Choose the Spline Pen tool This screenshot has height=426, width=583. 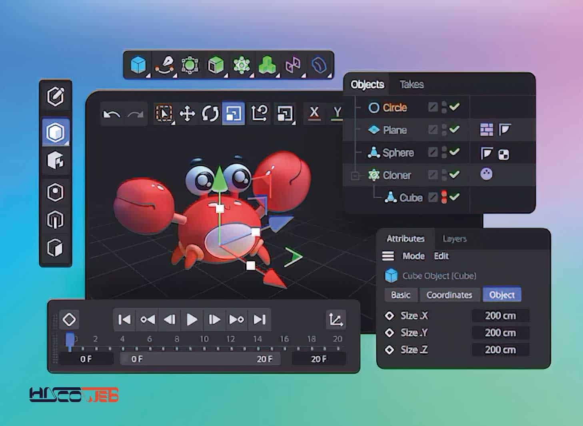point(165,65)
